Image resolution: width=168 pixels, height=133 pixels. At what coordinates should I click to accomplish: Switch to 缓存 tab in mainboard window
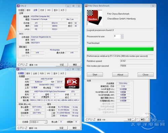[29, 10]
